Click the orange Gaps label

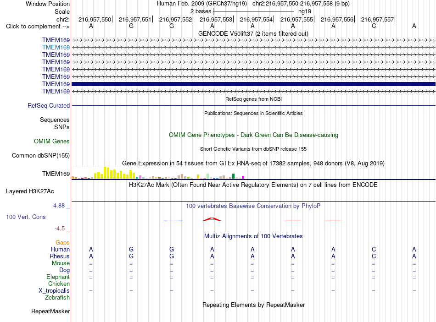coord(62,243)
